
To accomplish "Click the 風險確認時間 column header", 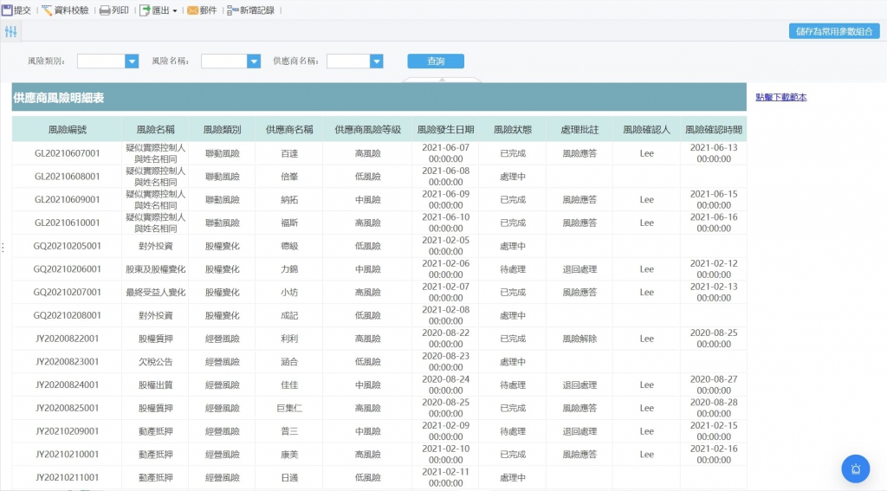I will click(x=714, y=130).
